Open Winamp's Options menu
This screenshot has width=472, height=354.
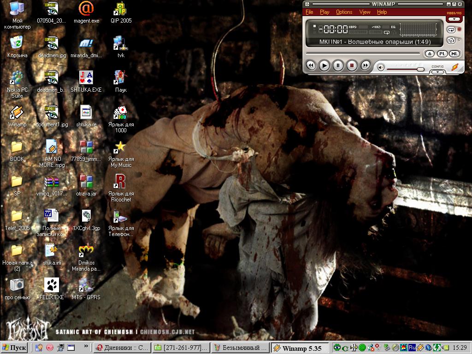pos(344,12)
